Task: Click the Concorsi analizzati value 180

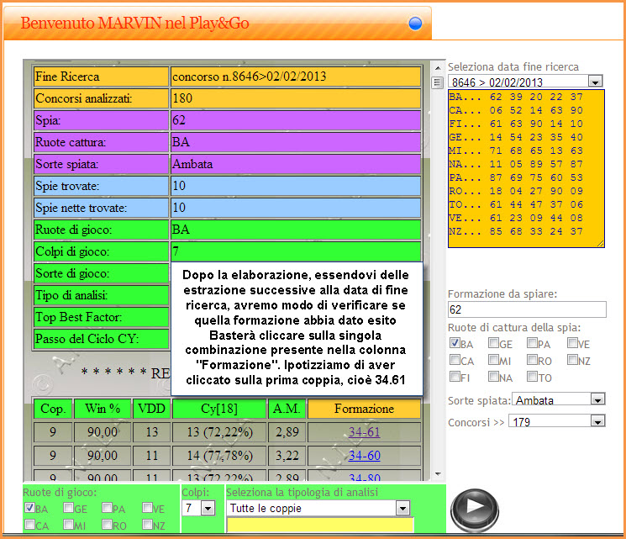Action: [x=296, y=98]
